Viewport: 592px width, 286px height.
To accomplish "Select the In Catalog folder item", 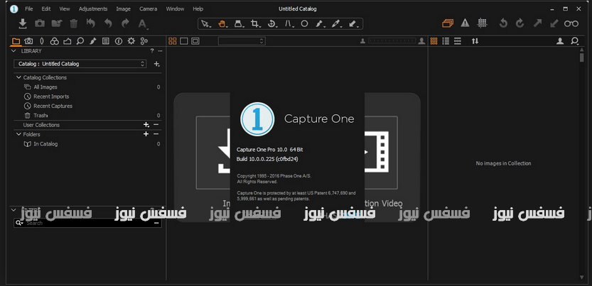I will click(x=45, y=144).
